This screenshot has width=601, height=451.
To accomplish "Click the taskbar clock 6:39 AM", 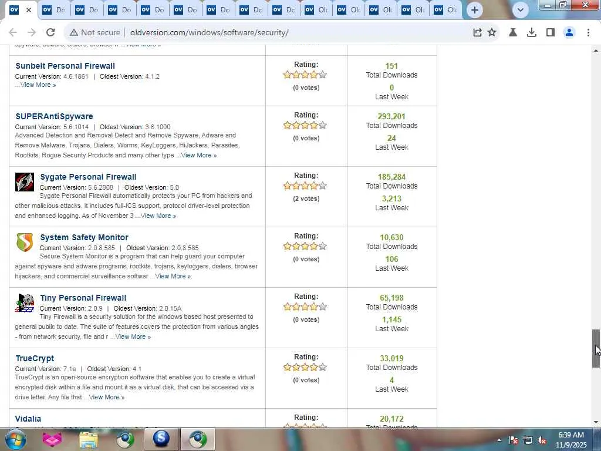I will 570,435.
